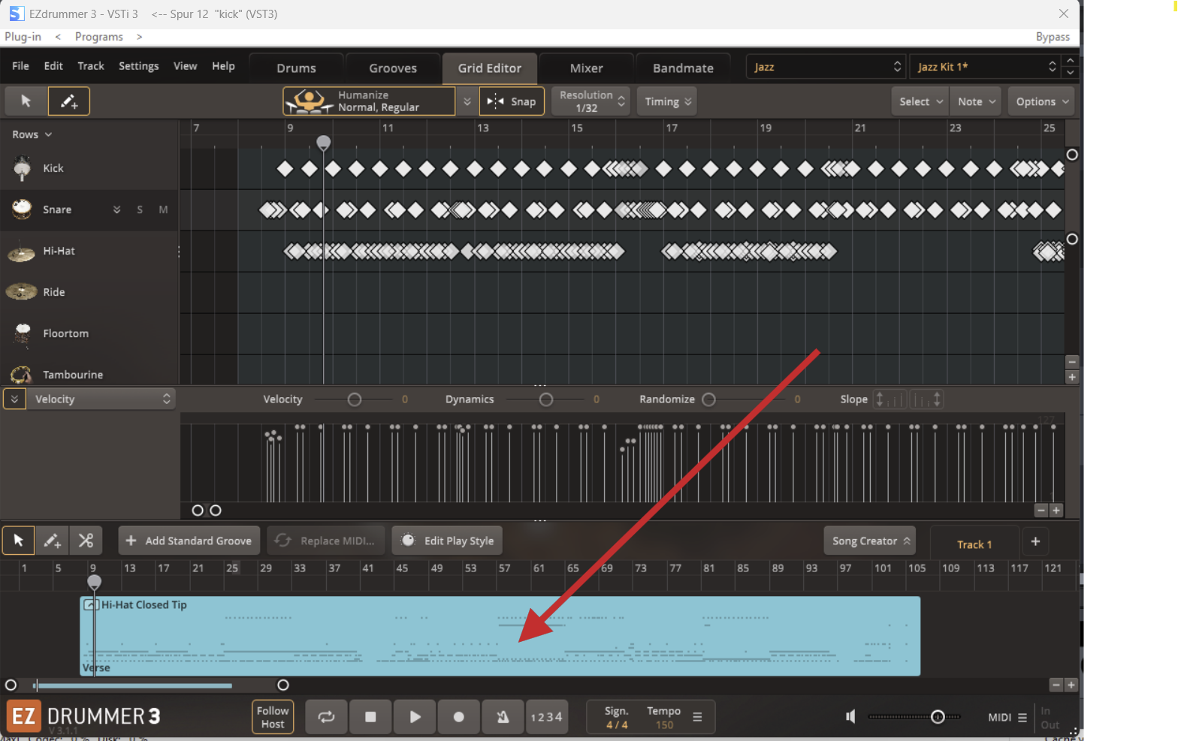Expand the Snare row articulations
The width and height of the screenshot is (1178, 741).
[116, 209]
